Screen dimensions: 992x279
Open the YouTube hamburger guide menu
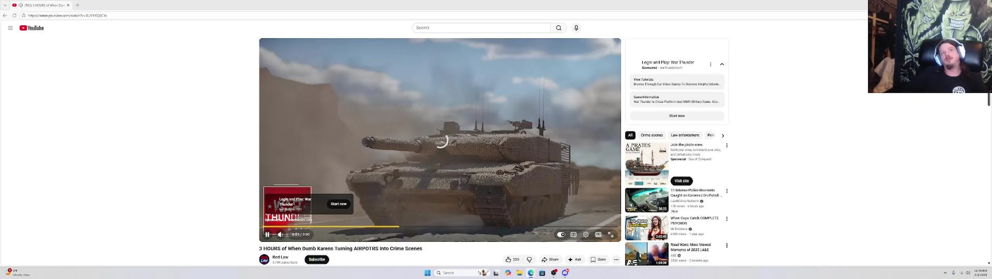pyautogui.click(x=10, y=28)
